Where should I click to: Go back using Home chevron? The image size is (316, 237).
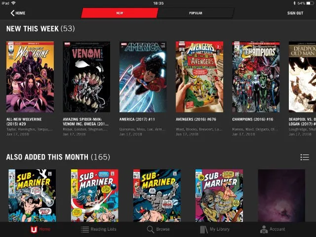(x=12, y=13)
